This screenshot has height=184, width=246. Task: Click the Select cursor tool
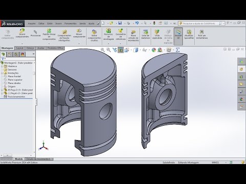tap(145, 23)
